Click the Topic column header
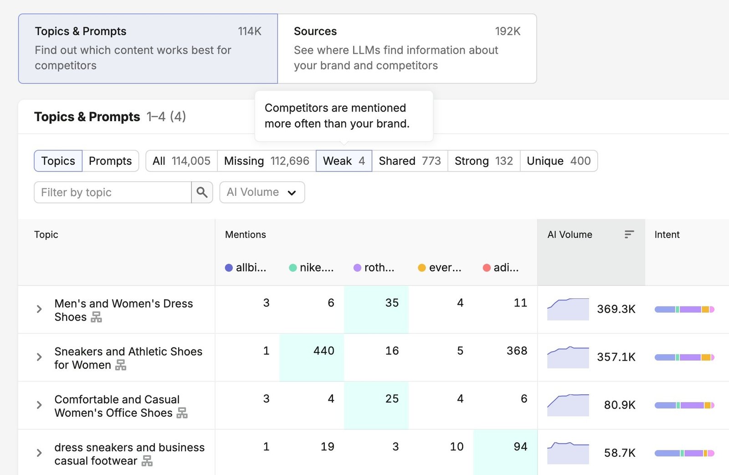Image resolution: width=729 pixels, height=475 pixels. (46, 235)
